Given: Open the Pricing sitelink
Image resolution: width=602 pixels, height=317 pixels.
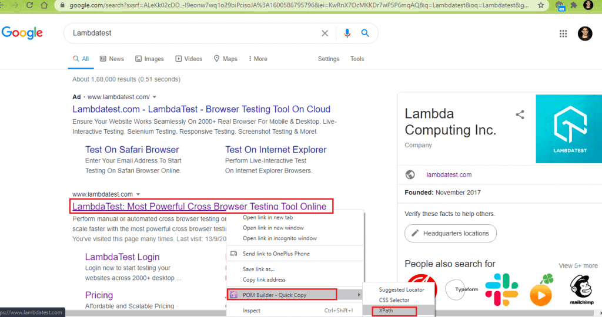Looking at the screenshot, I should pos(99,295).
